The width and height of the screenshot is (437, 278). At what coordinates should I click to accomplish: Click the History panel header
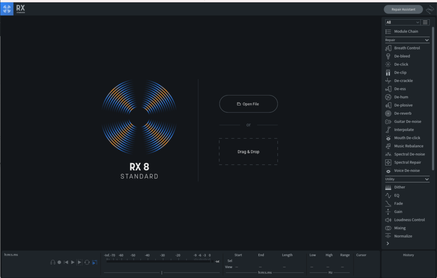point(408,255)
